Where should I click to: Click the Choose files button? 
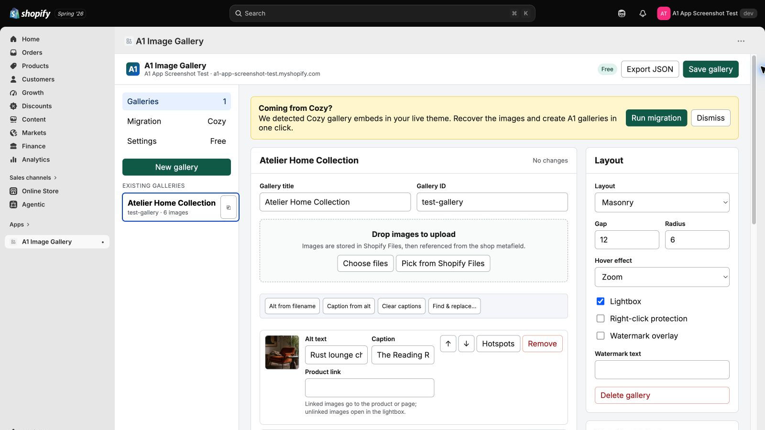pos(365,263)
